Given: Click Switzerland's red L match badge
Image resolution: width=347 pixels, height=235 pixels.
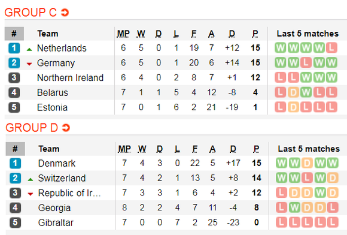Looking at the screenshot, I should coord(307,178).
